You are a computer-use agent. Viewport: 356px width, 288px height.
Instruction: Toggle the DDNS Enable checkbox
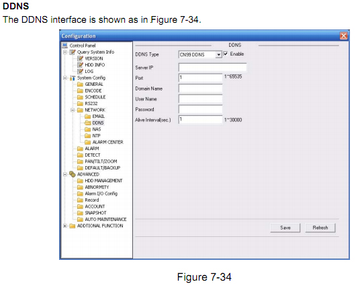(226, 54)
